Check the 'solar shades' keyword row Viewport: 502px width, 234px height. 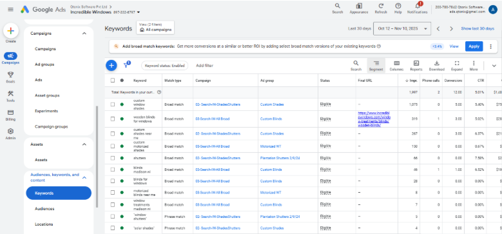pyautogui.click(x=112, y=228)
